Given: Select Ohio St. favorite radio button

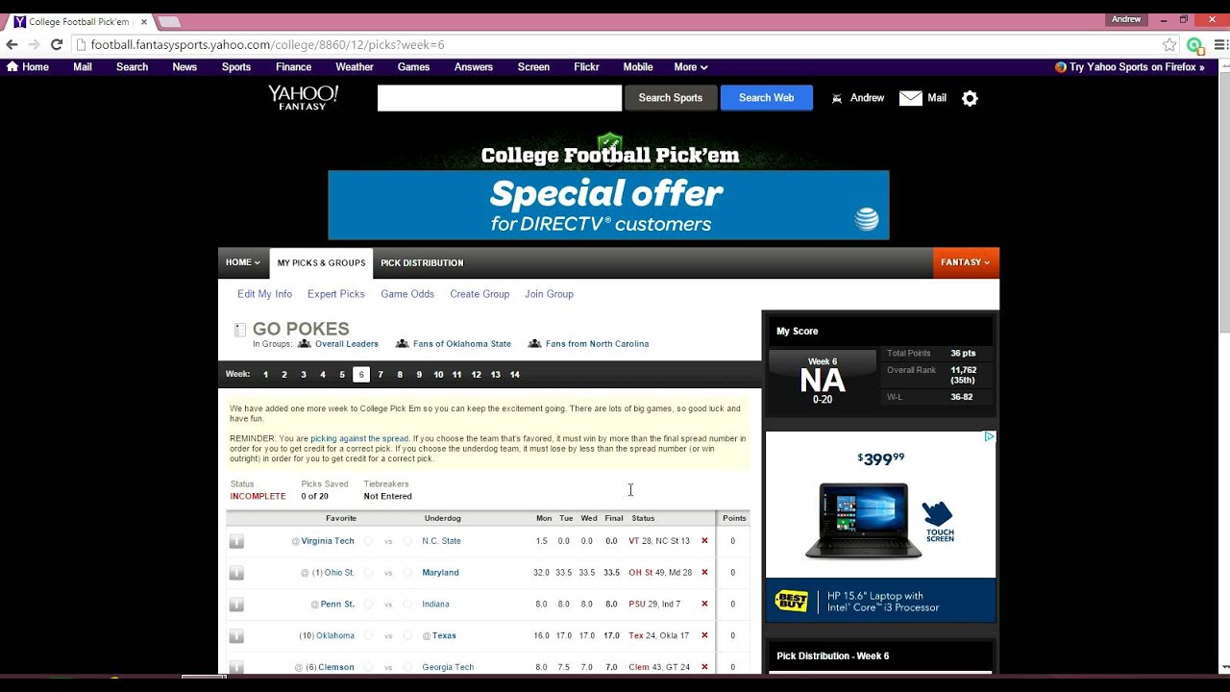Looking at the screenshot, I should [369, 573].
